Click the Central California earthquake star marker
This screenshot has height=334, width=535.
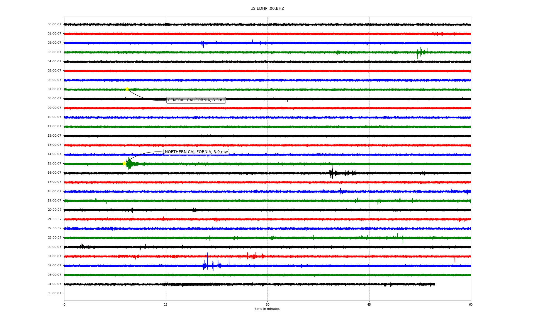tap(127, 89)
